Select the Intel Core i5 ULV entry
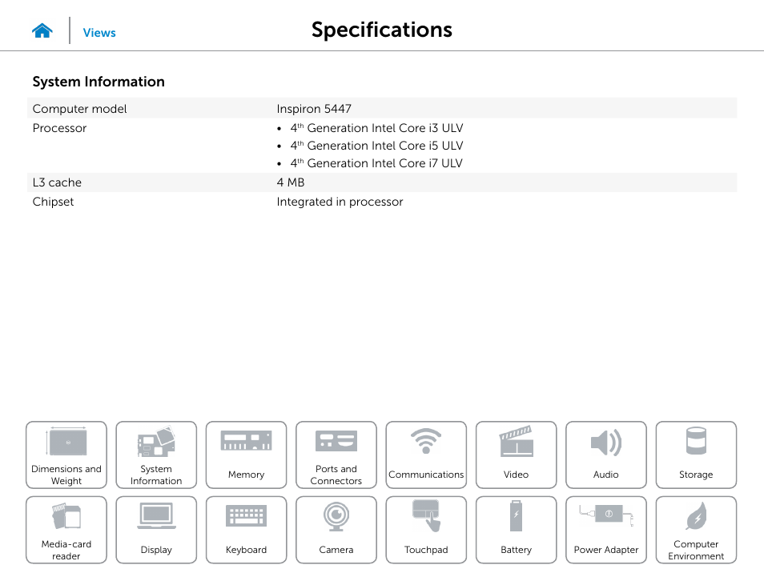The image size is (764, 577). [x=376, y=146]
